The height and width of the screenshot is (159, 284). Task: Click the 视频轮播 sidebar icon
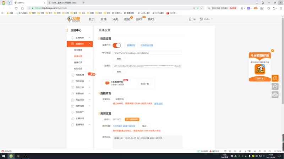click(73, 75)
